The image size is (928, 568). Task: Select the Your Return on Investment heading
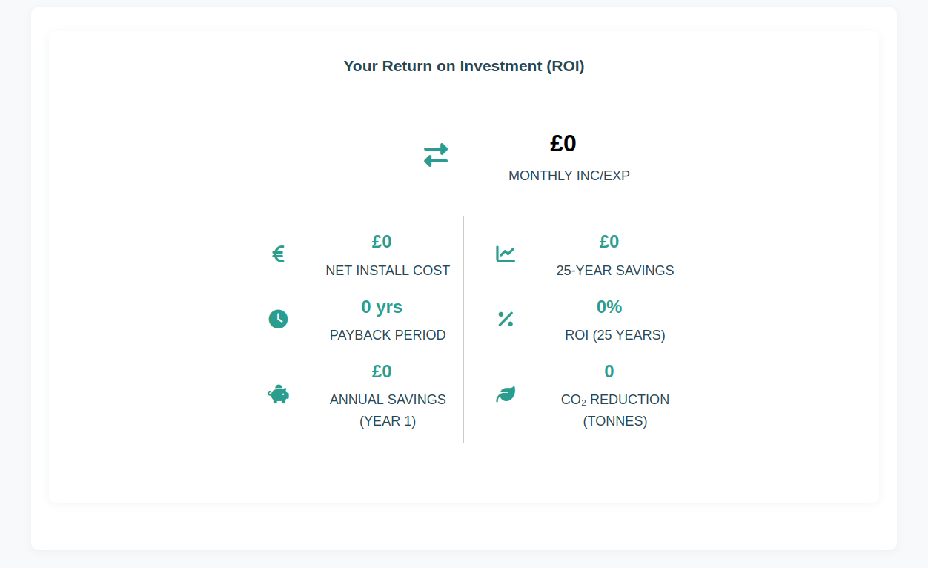pyautogui.click(x=463, y=66)
